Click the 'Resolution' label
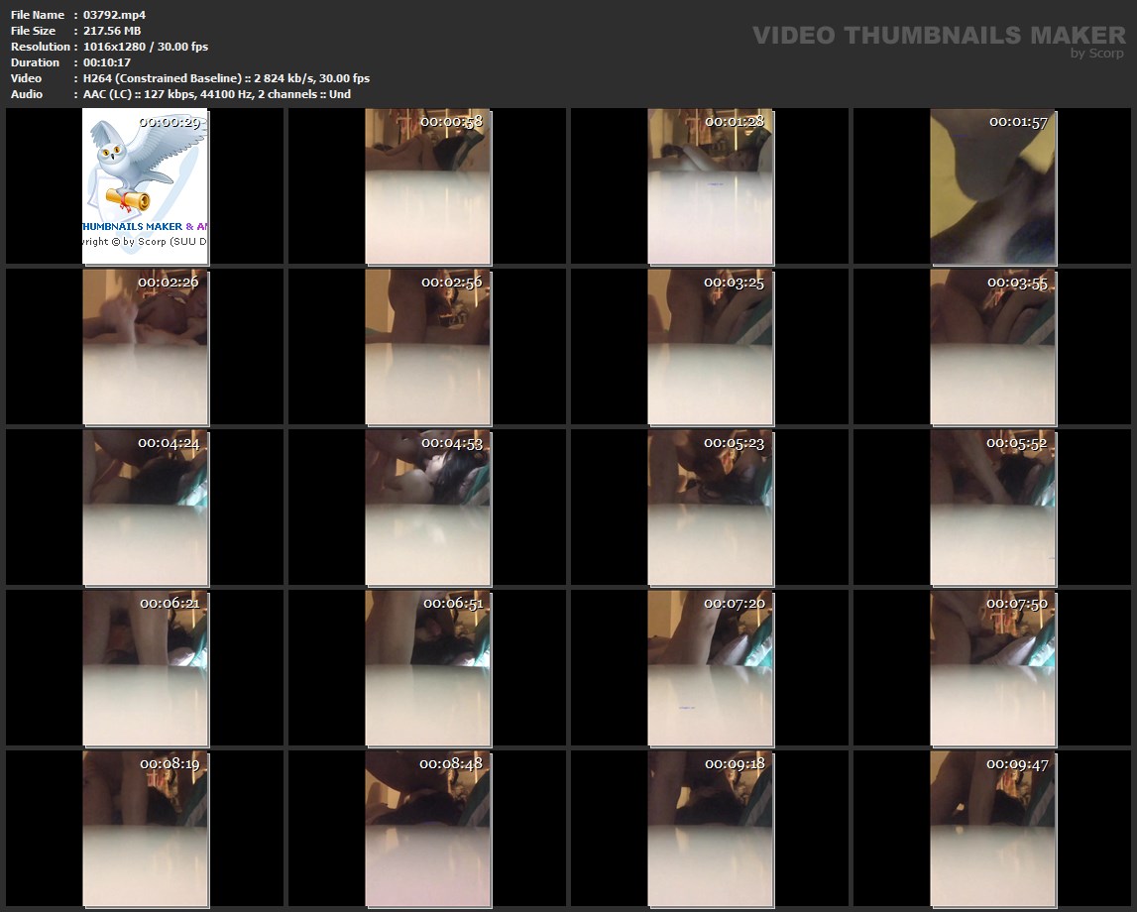 coord(41,47)
